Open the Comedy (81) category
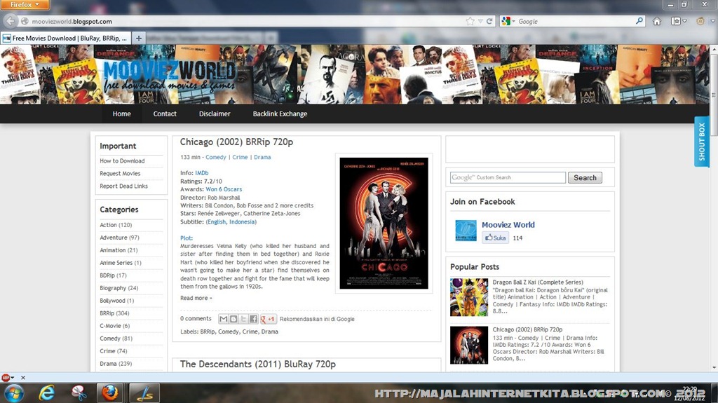 click(116, 339)
